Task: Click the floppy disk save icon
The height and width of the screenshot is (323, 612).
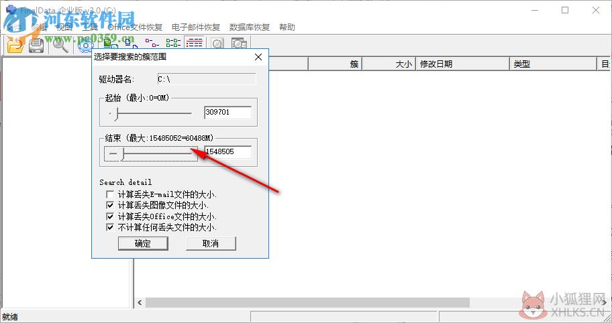Action: pos(36,45)
